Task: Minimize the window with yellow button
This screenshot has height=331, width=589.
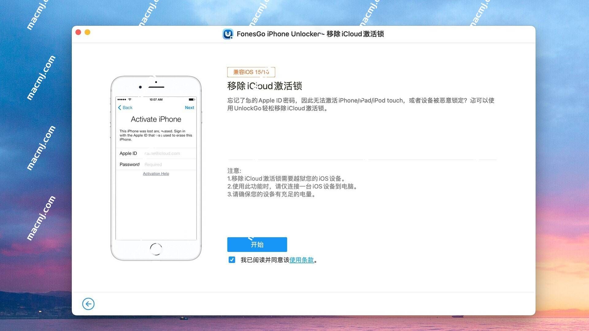Action: pos(87,32)
